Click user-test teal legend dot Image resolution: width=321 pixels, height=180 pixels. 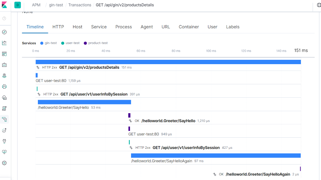[63, 43]
